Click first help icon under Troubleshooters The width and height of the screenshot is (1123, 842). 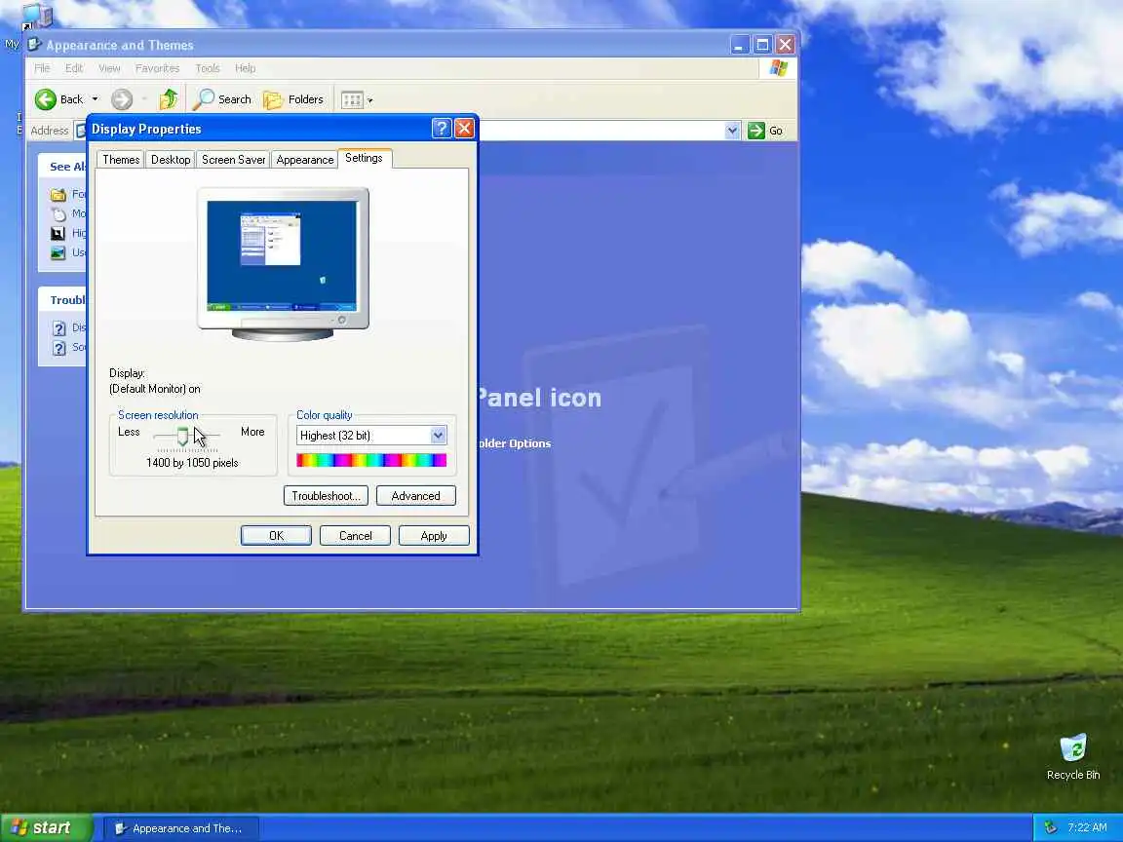click(x=59, y=328)
